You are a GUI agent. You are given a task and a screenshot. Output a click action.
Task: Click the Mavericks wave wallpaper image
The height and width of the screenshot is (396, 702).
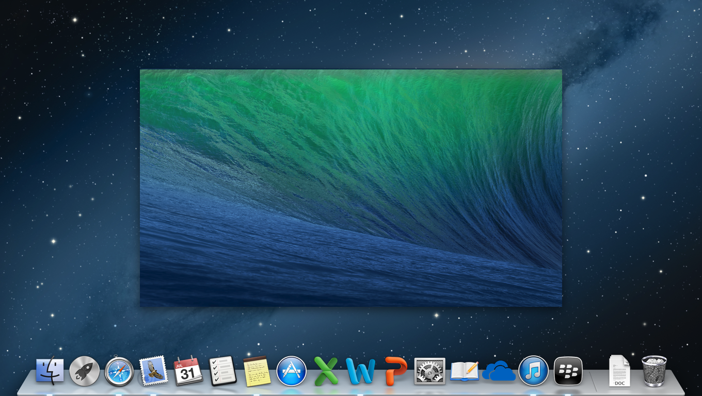pyautogui.click(x=351, y=188)
